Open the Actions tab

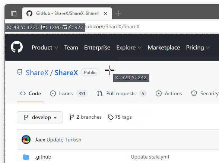click(x=169, y=93)
